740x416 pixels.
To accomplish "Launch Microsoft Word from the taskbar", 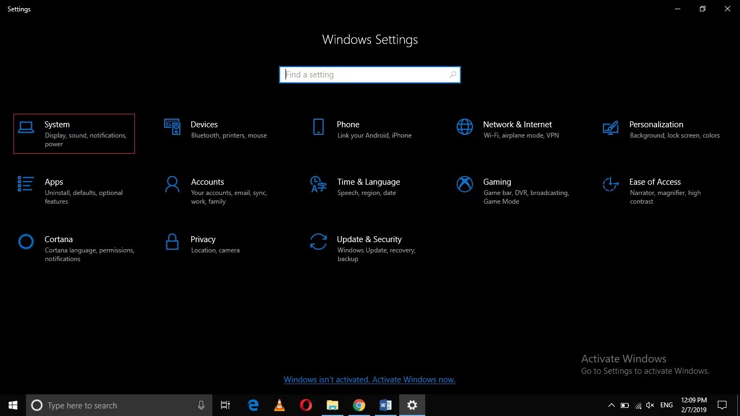I will [385, 405].
